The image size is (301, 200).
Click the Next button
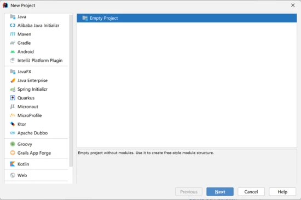click(220, 192)
